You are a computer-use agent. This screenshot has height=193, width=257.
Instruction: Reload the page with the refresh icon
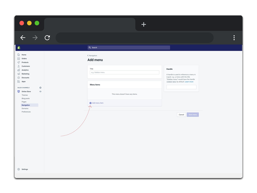coord(47,38)
